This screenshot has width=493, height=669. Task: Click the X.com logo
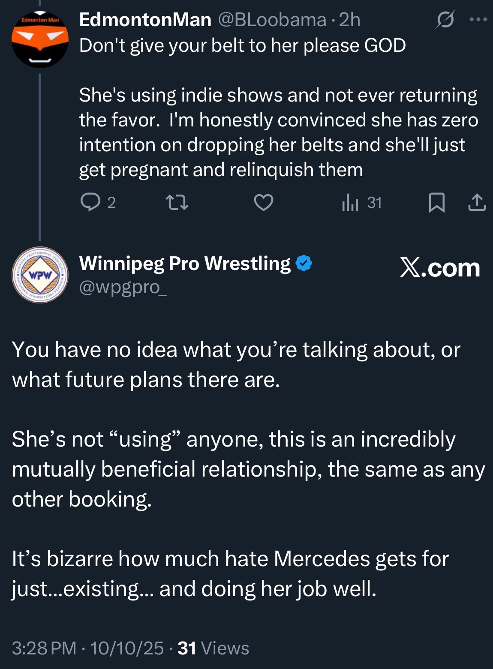pos(440,268)
